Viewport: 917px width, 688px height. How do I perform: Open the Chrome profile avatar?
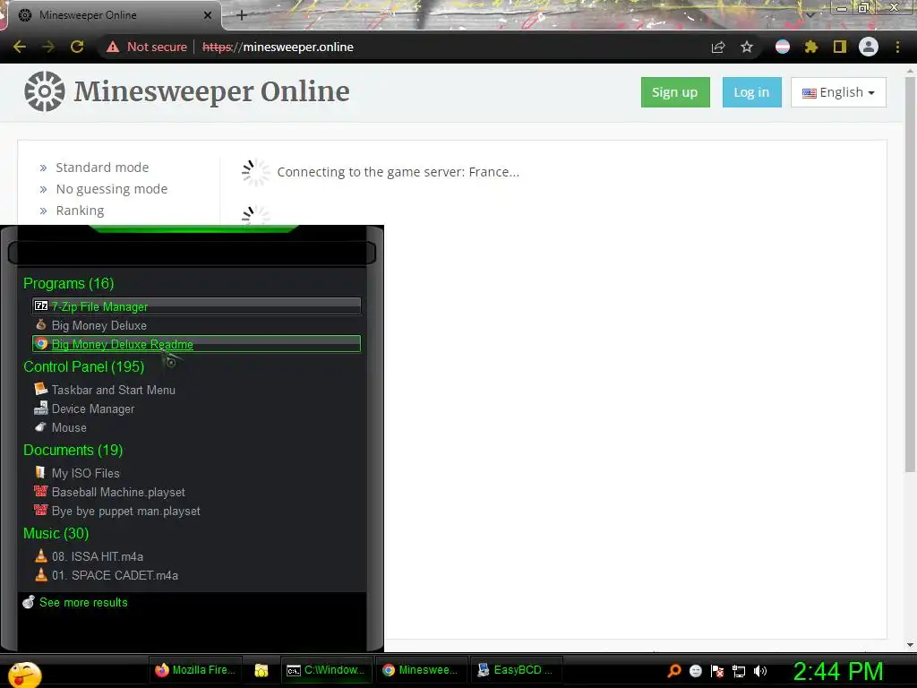(869, 47)
